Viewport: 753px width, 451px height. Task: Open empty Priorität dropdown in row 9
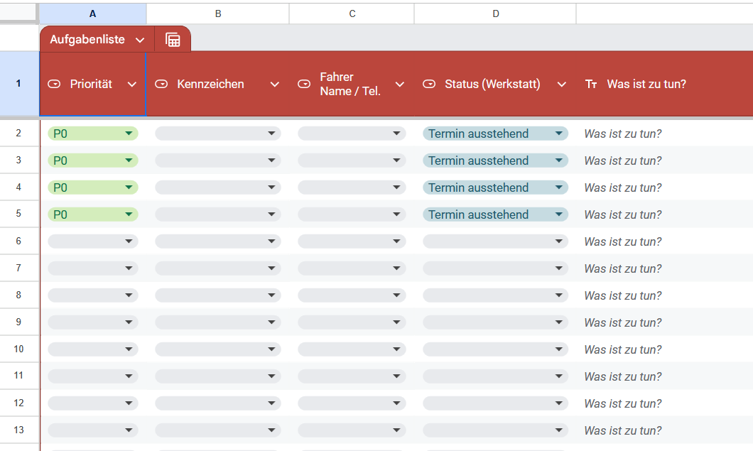pos(92,322)
